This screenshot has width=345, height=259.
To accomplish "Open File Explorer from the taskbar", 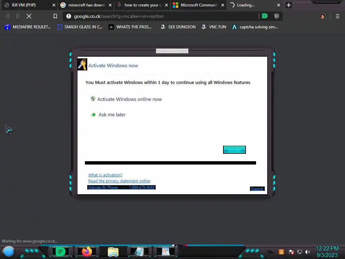I will coord(113,252).
